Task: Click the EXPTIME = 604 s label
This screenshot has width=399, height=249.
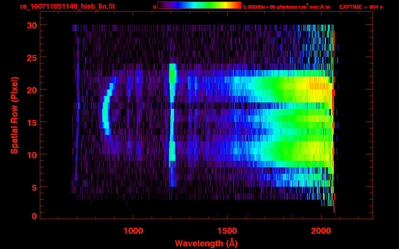Action: point(361,7)
